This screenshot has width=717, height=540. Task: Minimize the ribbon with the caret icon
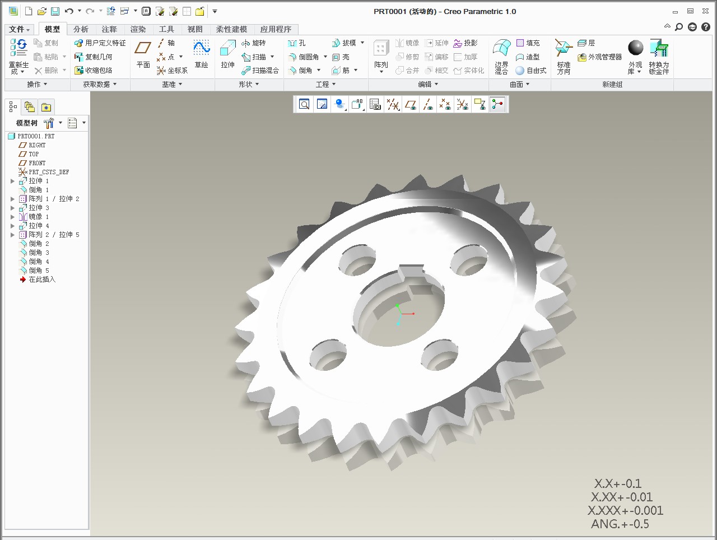coord(667,26)
